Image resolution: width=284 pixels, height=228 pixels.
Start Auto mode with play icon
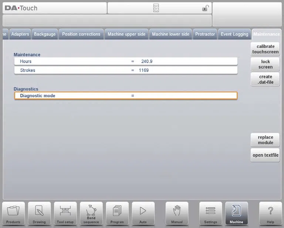tap(143, 214)
